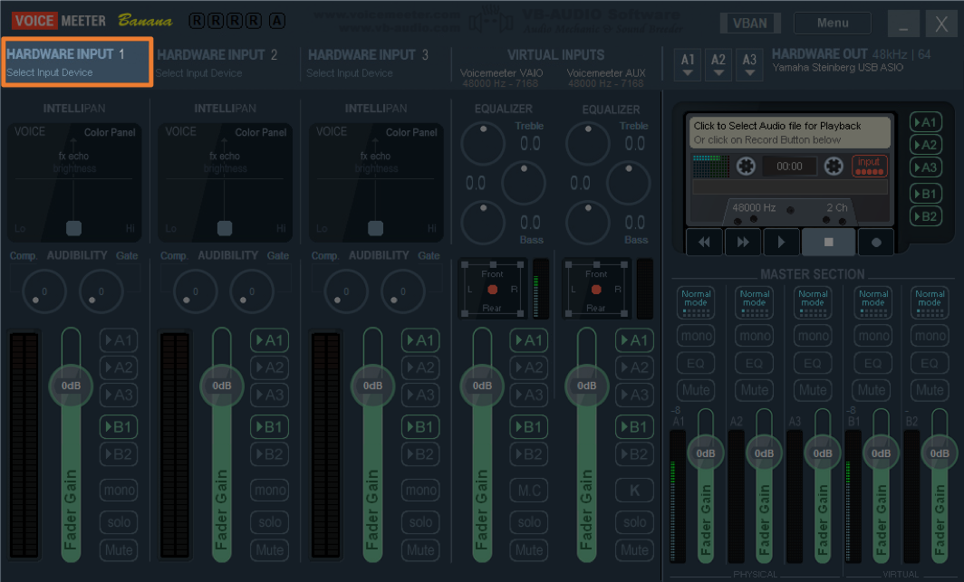The image size is (964, 582).
Task: Click the Hardware Input 1 fader knob
Action: pyautogui.click(x=71, y=386)
